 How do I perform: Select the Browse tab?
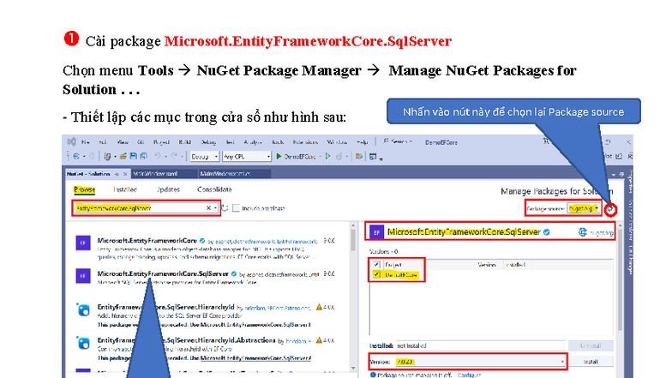[84, 189]
